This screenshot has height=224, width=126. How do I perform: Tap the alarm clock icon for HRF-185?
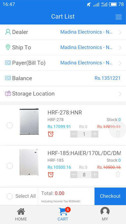click(x=51, y=175)
